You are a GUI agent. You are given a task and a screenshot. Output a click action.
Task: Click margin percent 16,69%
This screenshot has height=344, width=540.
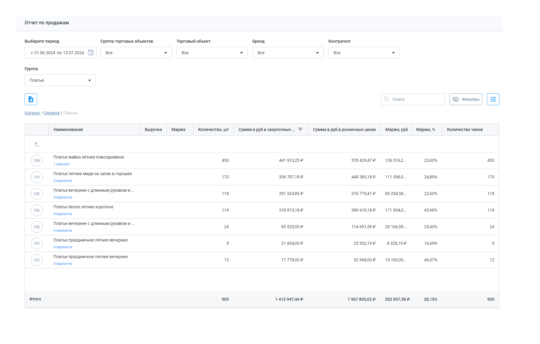[x=431, y=243]
